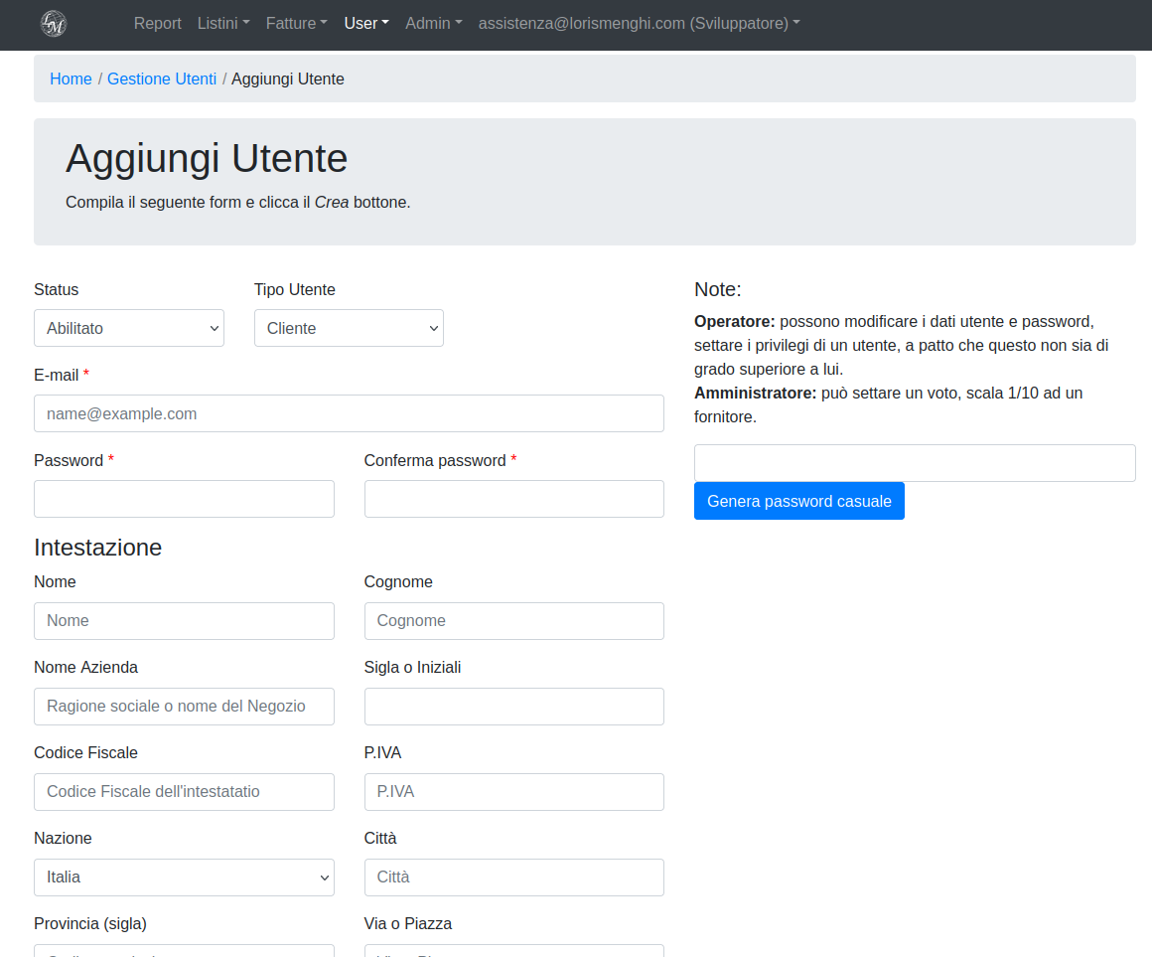Screen dimensions: 1152x957
Task: Navigate to Gestione Utenti breadcrumb
Action: click(162, 80)
